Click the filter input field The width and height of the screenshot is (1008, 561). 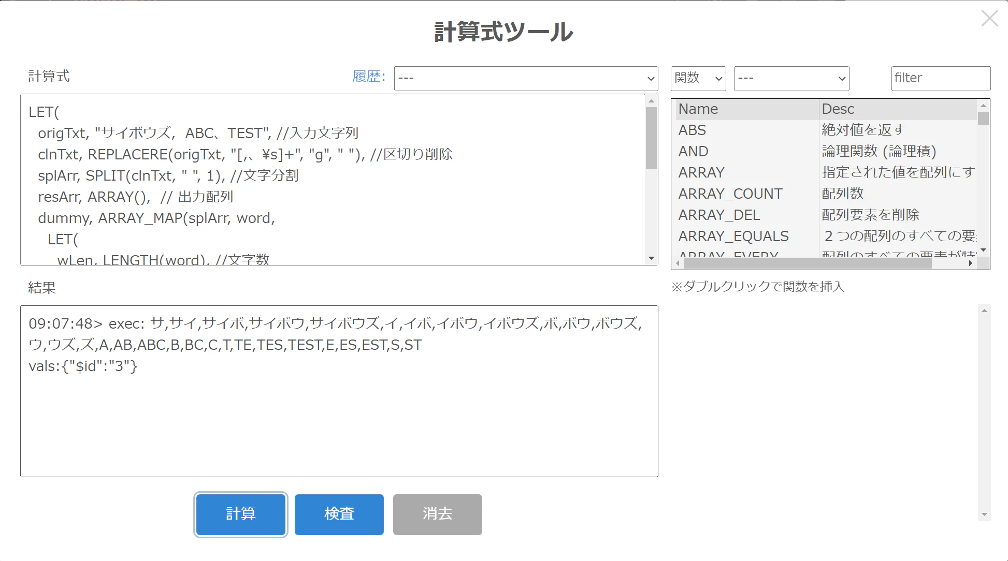click(x=940, y=78)
